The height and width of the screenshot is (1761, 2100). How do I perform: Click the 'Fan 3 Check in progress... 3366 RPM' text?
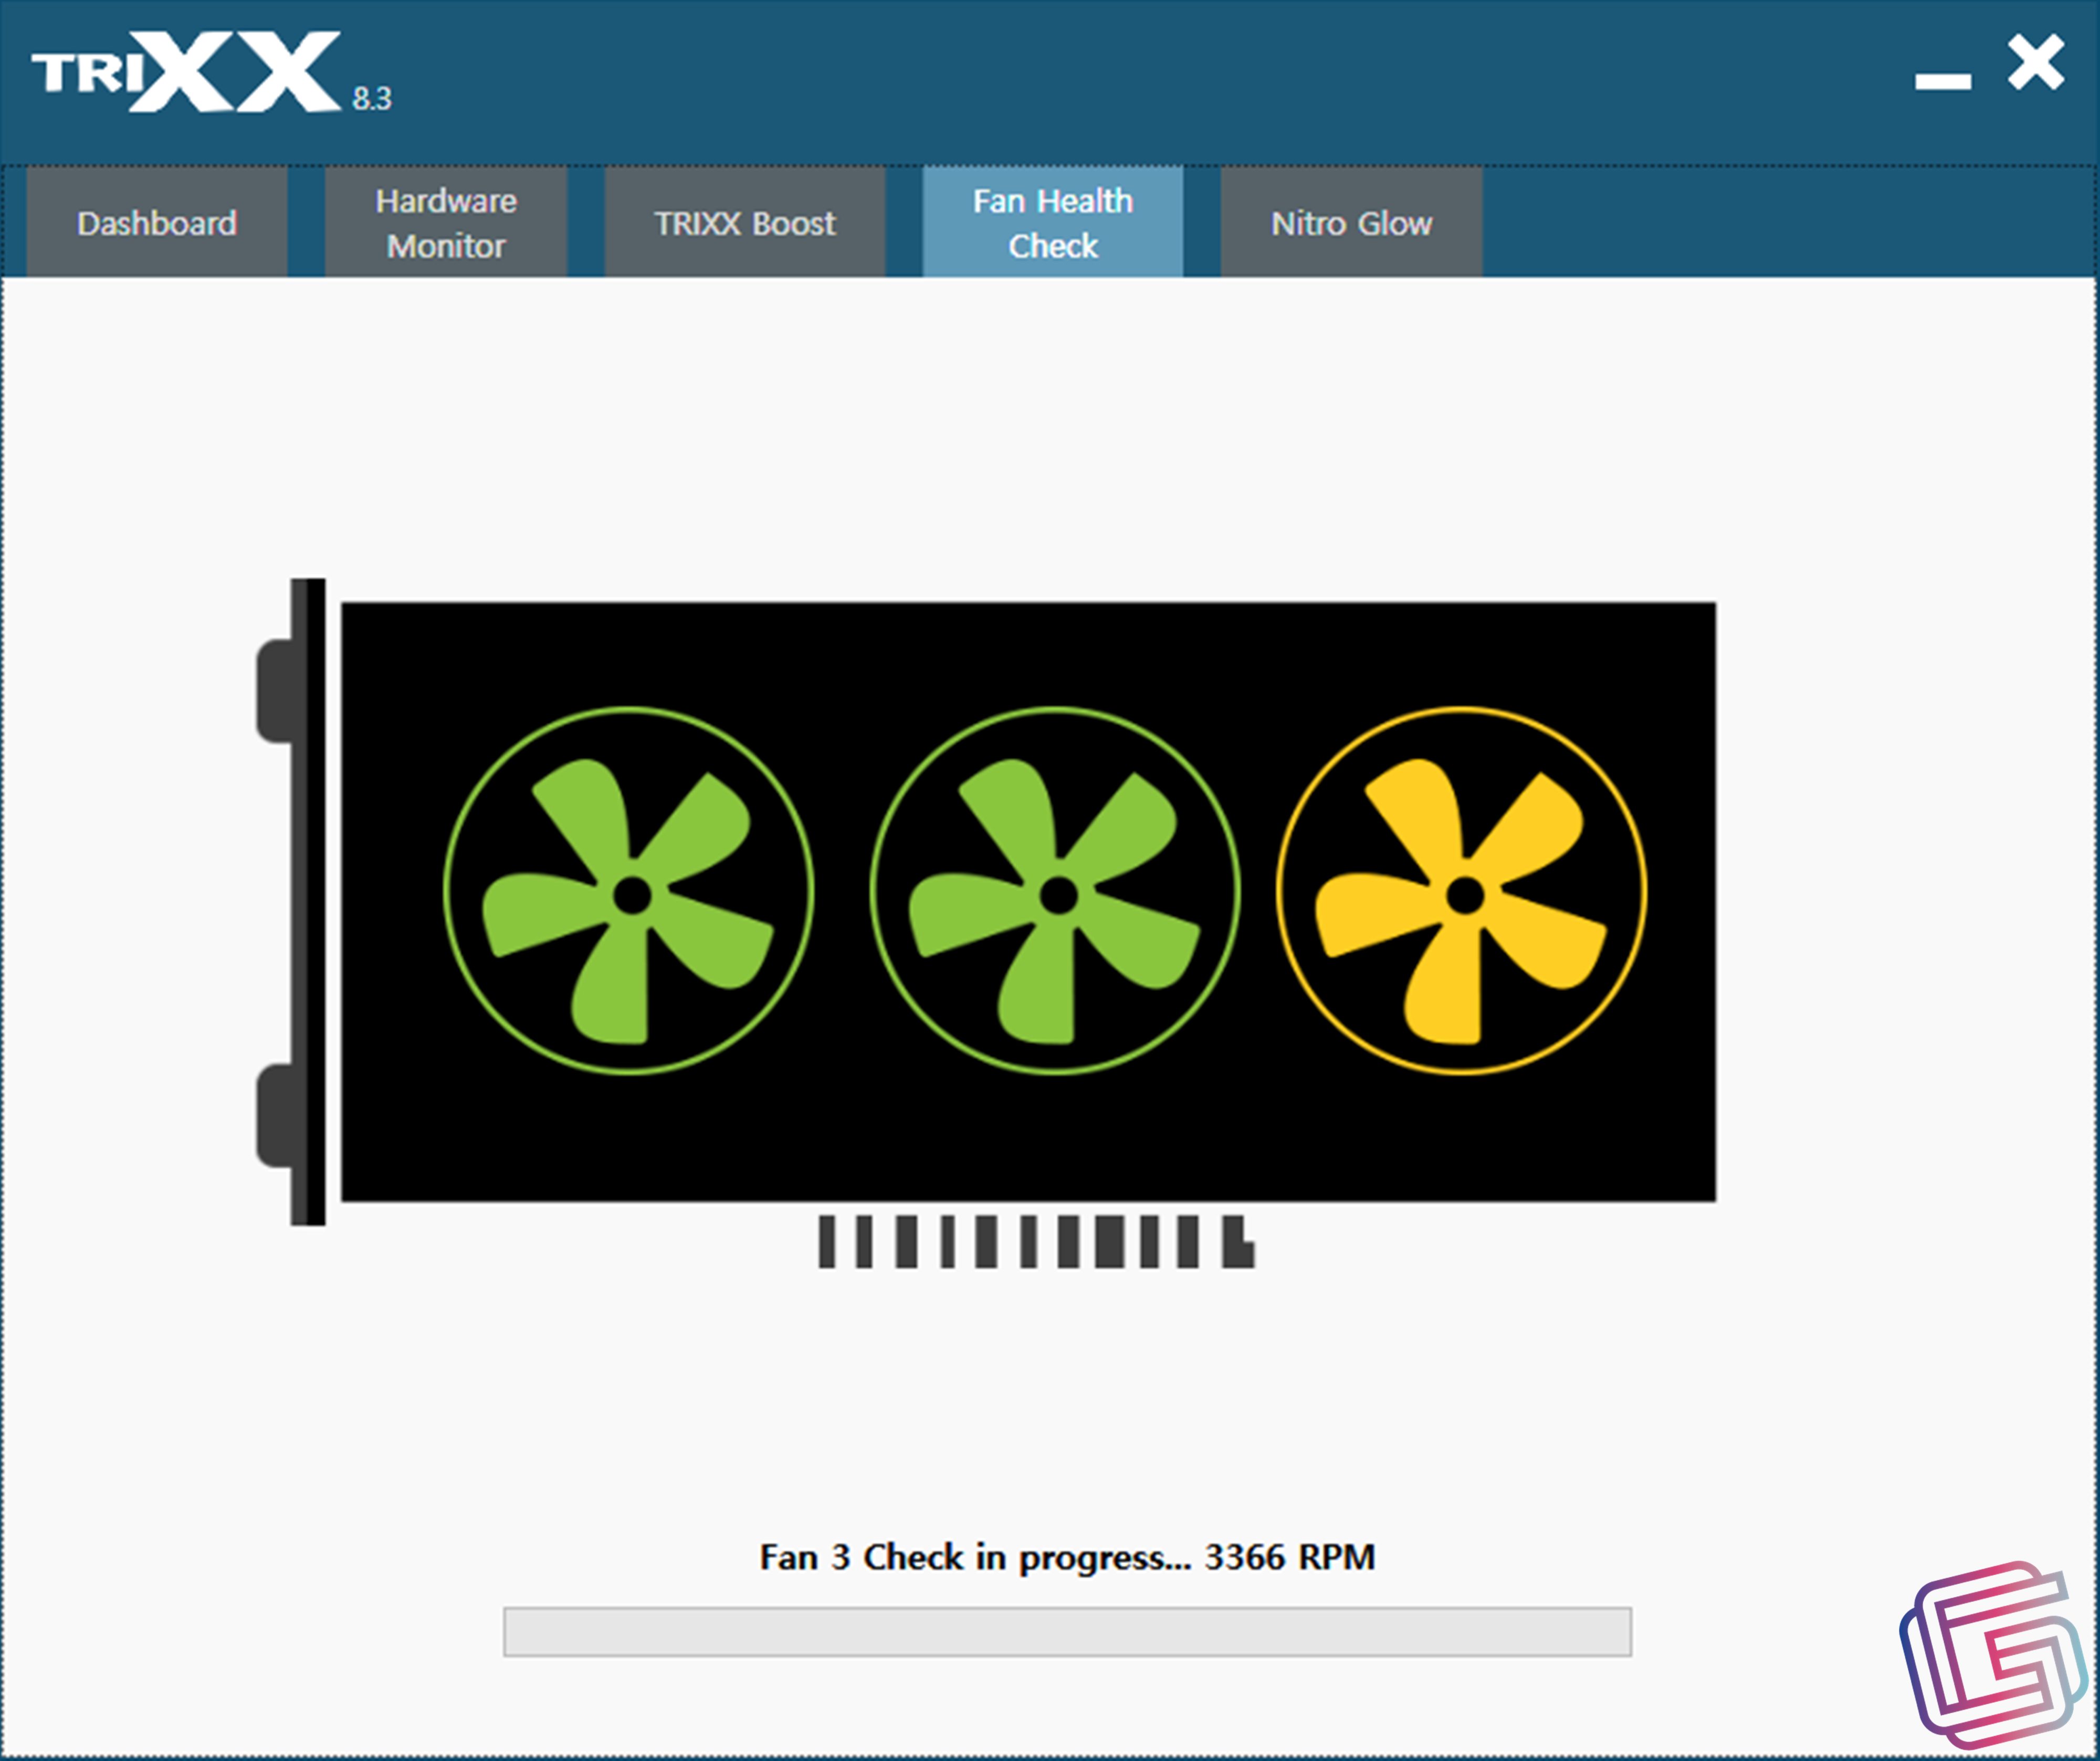click(1067, 1557)
